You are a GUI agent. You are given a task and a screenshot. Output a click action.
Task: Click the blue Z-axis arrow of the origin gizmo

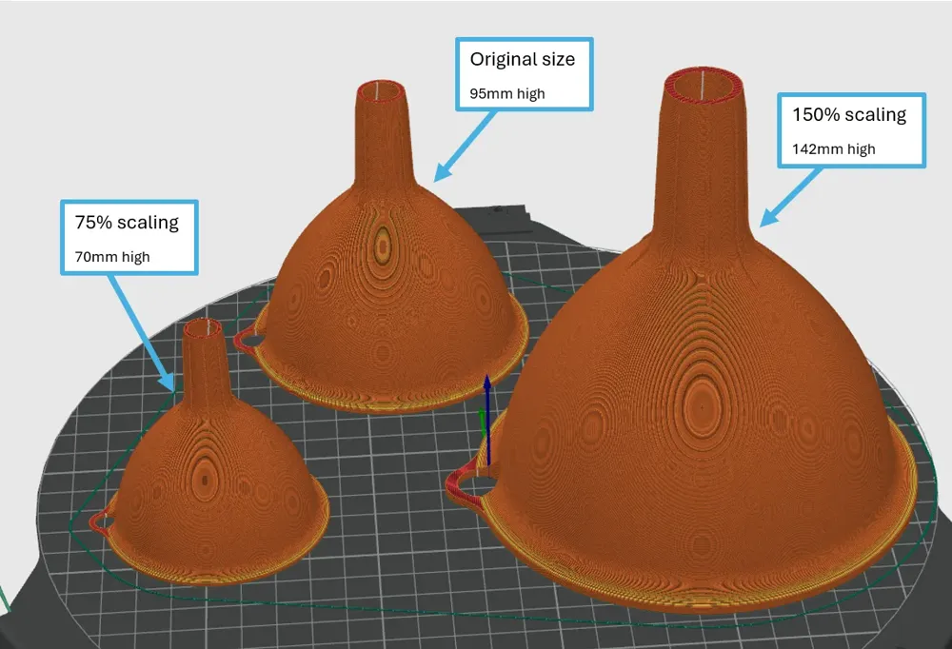[486, 422]
